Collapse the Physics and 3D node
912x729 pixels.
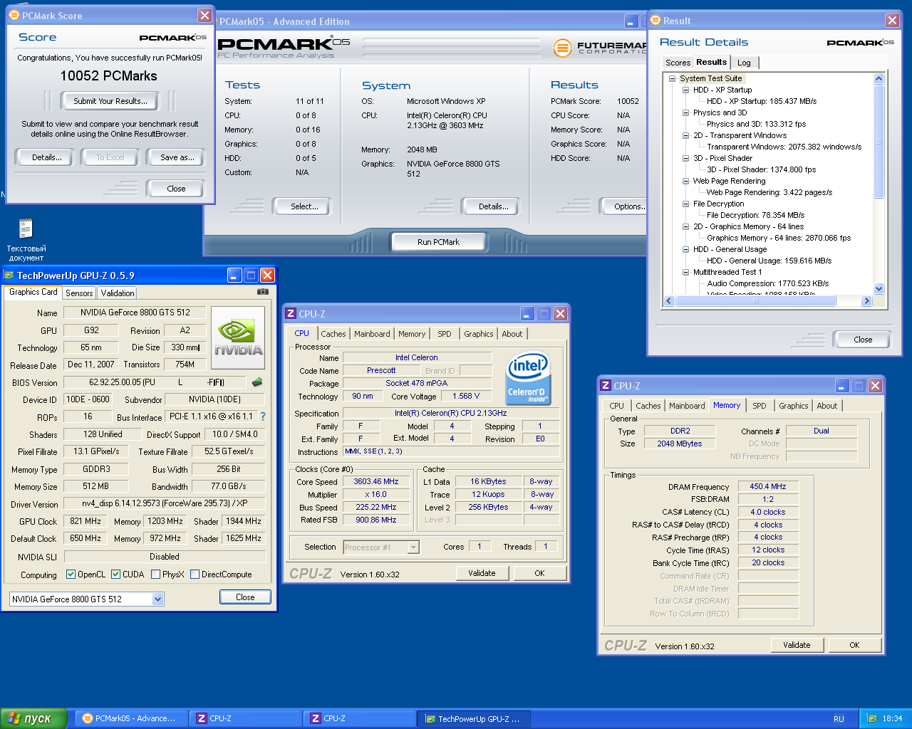tap(685, 112)
